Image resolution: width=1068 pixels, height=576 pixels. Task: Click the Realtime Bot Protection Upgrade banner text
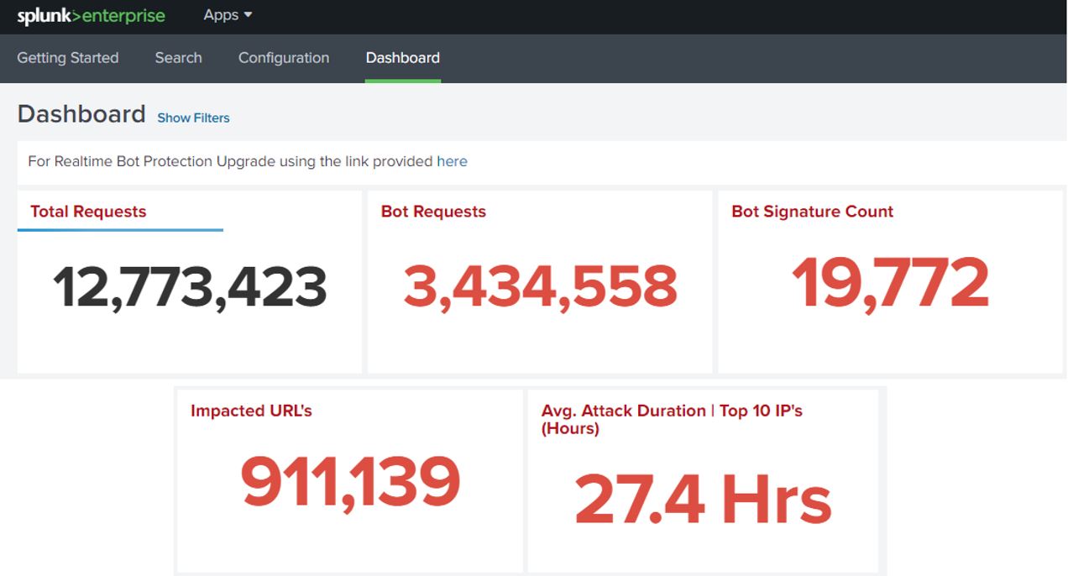click(x=231, y=161)
